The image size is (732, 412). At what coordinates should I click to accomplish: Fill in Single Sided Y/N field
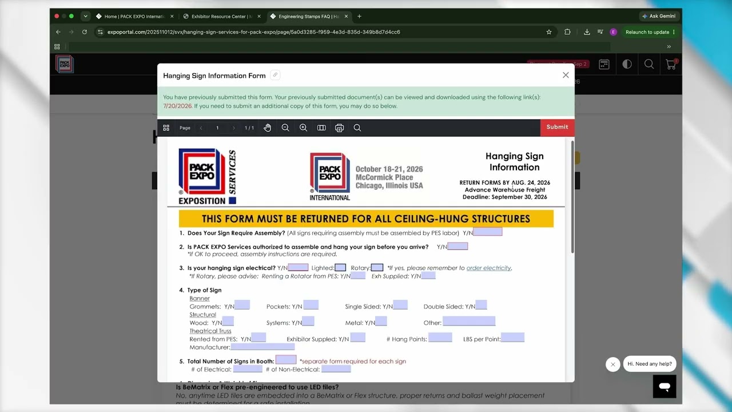point(400,305)
